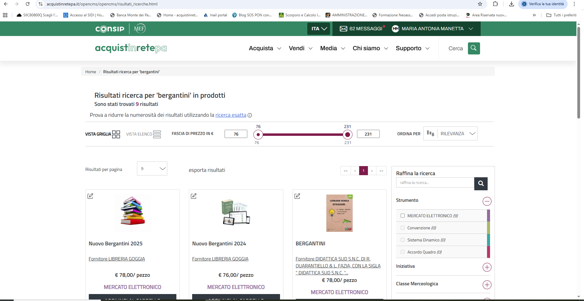Open the browser apps grid shortcut
Image resolution: width=584 pixels, height=301 pixels.
click(x=5, y=15)
